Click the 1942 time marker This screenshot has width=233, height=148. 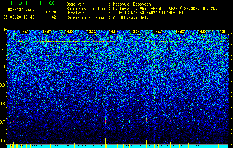point(47,32)
